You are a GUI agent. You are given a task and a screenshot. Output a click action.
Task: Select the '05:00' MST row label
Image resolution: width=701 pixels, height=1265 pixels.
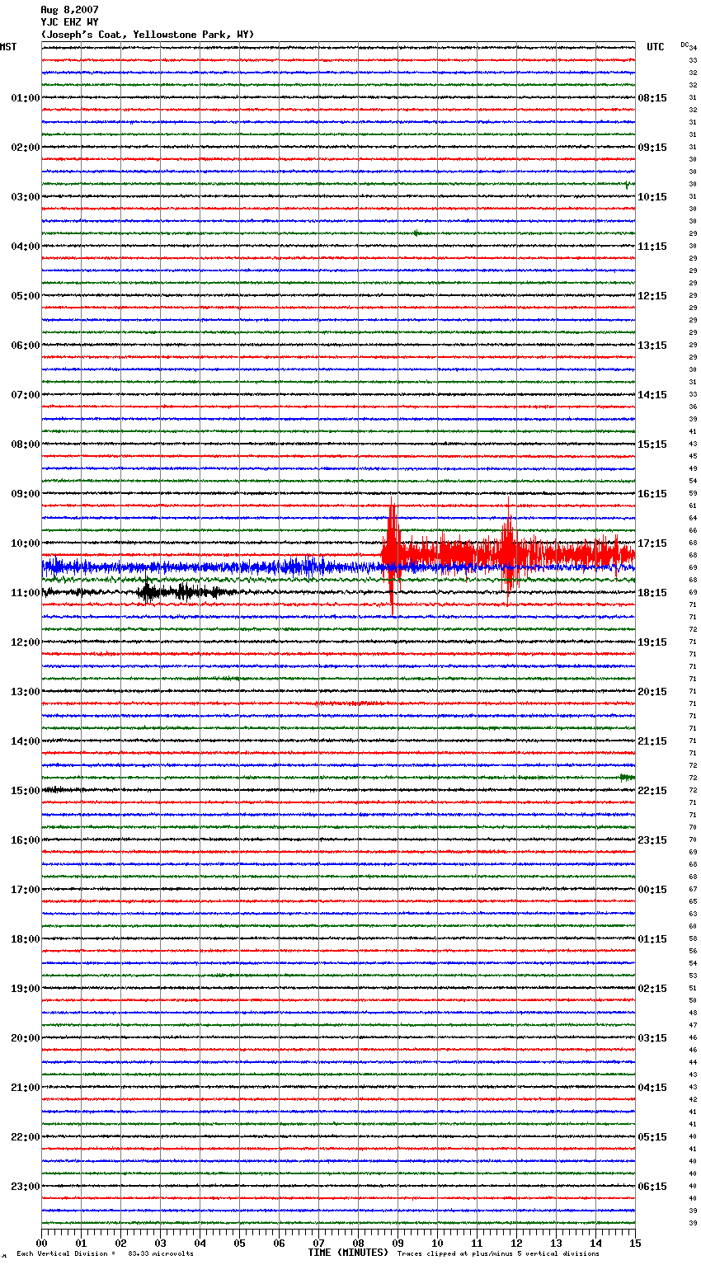(25, 296)
